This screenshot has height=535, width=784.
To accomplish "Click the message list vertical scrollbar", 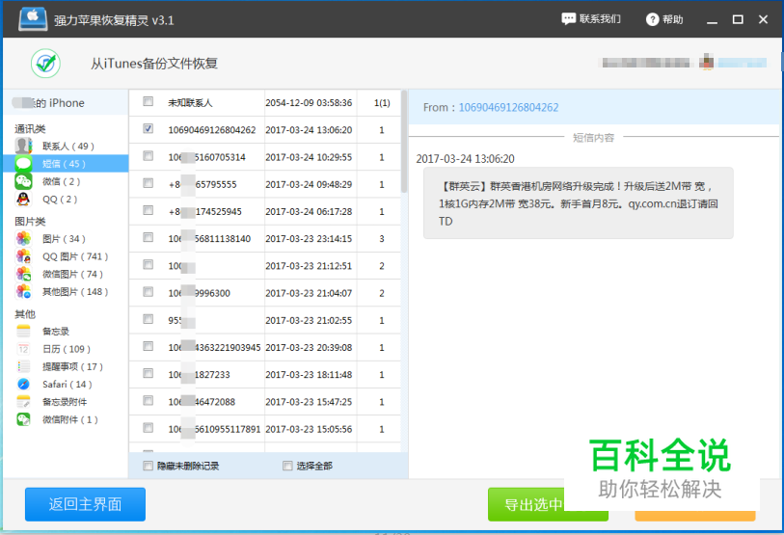I will click(x=404, y=142).
